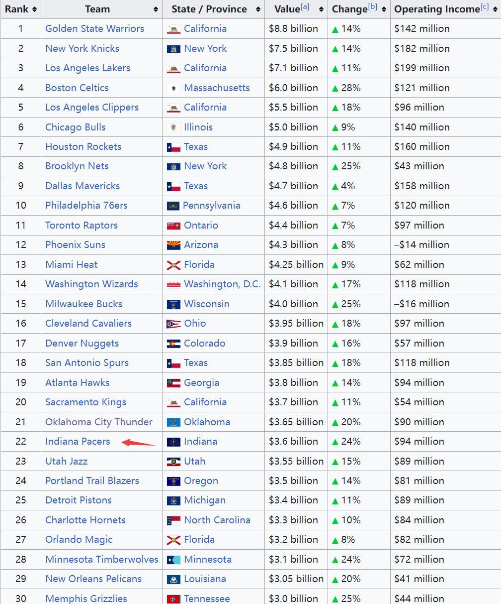Screen dimensions: 501x604
Task: Click the Arizona flag icon
Action: point(173,245)
